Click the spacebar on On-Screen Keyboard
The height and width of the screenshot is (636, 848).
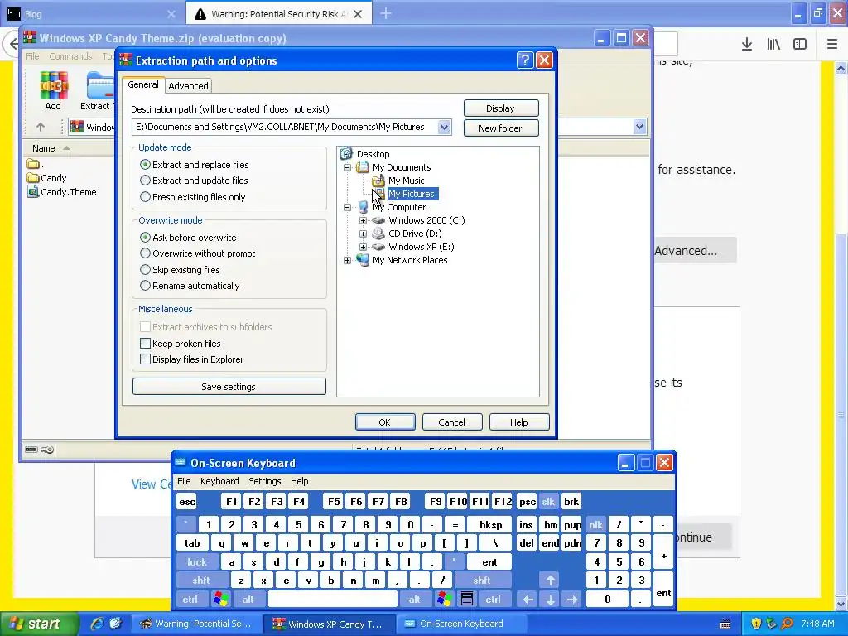[333, 600]
